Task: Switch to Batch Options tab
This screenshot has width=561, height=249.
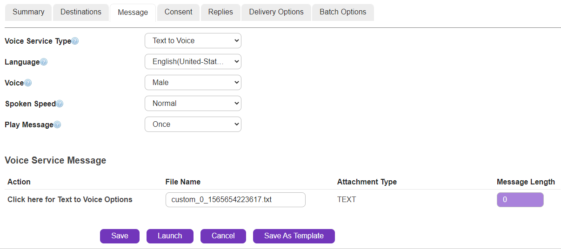Action: coord(343,12)
